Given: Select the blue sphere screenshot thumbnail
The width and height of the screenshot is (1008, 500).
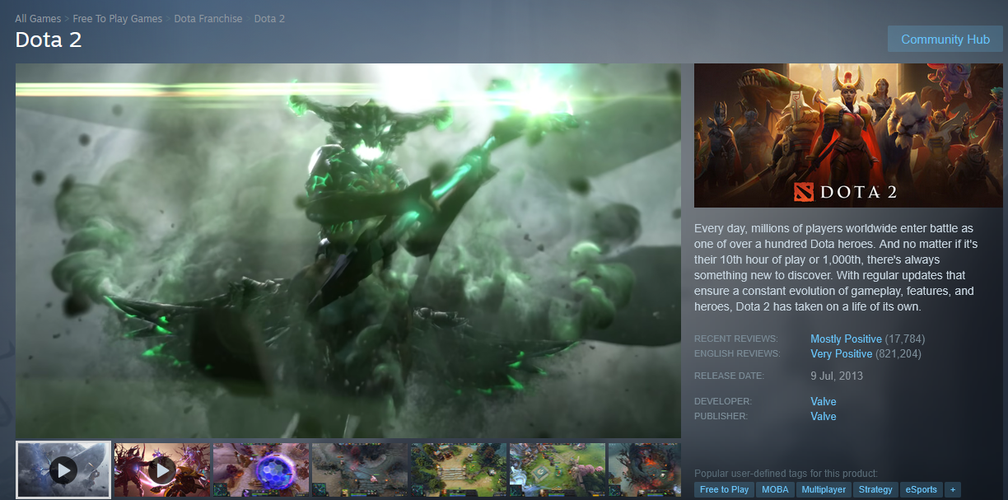Looking at the screenshot, I should click(x=261, y=470).
